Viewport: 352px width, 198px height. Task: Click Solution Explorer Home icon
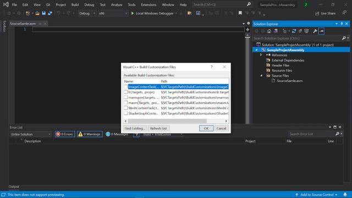pyautogui.click(x=269, y=31)
